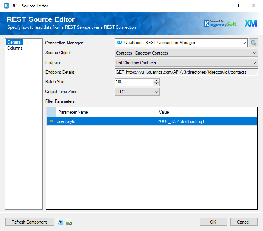
Task: Click the grid select-all corner cell
Action: (x=51, y=112)
